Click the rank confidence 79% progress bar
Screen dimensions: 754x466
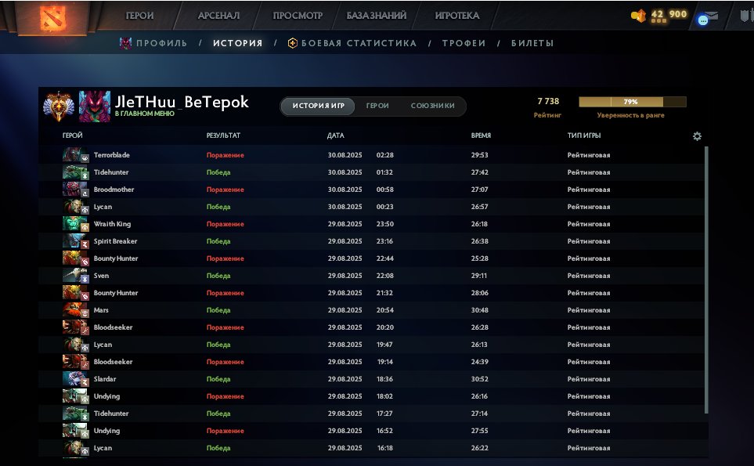(632, 102)
